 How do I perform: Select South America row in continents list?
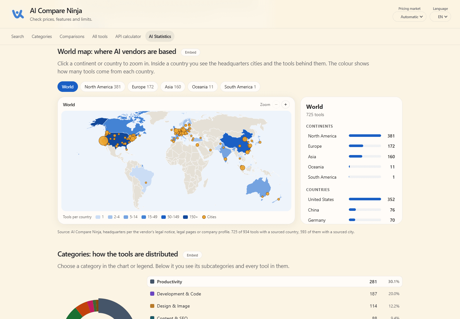(351, 177)
